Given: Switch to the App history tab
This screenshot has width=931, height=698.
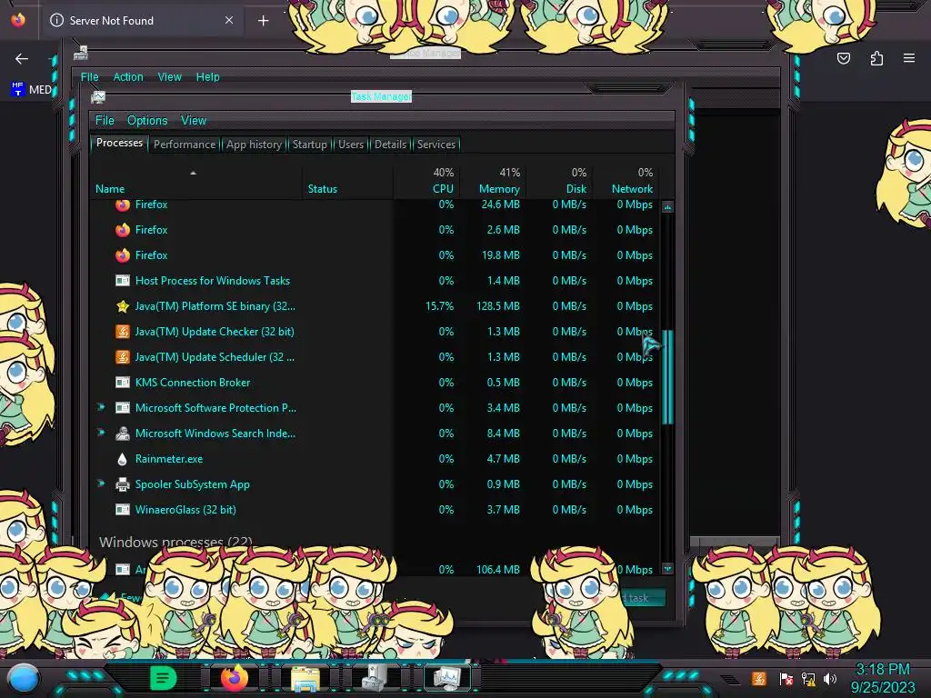Looking at the screenshot, I should (254, 145).
